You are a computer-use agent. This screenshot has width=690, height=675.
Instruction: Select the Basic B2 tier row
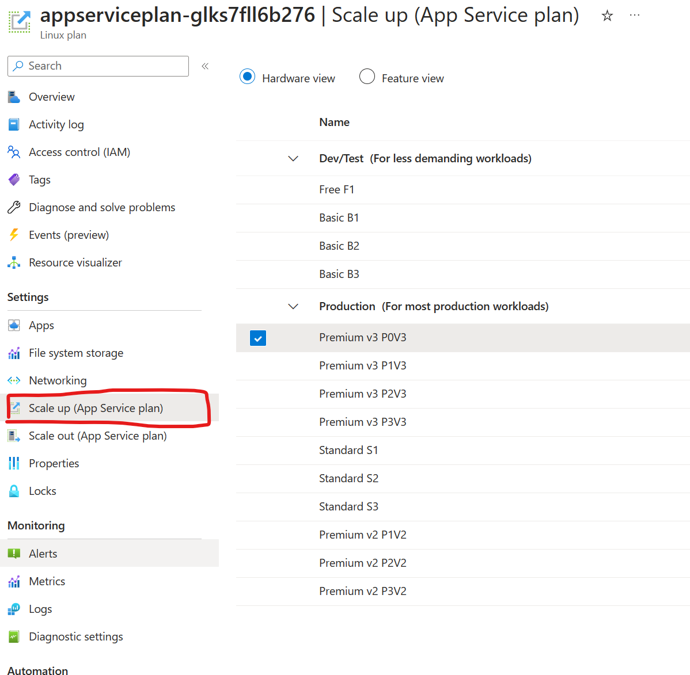pos(463,246)
